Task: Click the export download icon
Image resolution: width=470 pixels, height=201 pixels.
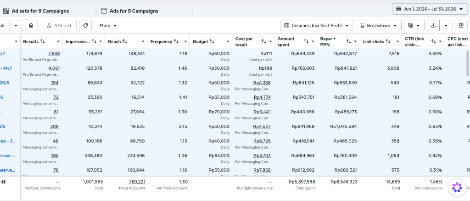Action: click(x=433, y=25)
